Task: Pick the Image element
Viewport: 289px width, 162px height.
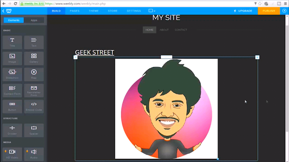Action: (12, 58)
